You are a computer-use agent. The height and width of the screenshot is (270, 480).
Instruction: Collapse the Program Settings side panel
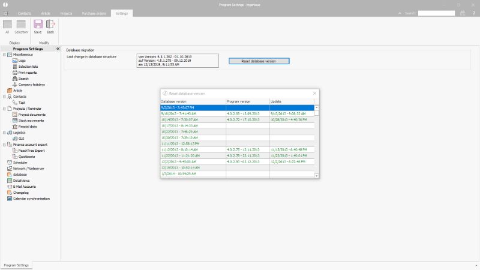[58, 49]
